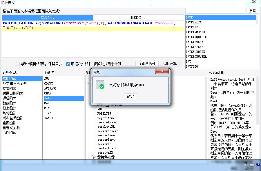This screenshot has width=261, height=171.
Task: Select DATEINQUARTER in search results list
Action: 221,37
